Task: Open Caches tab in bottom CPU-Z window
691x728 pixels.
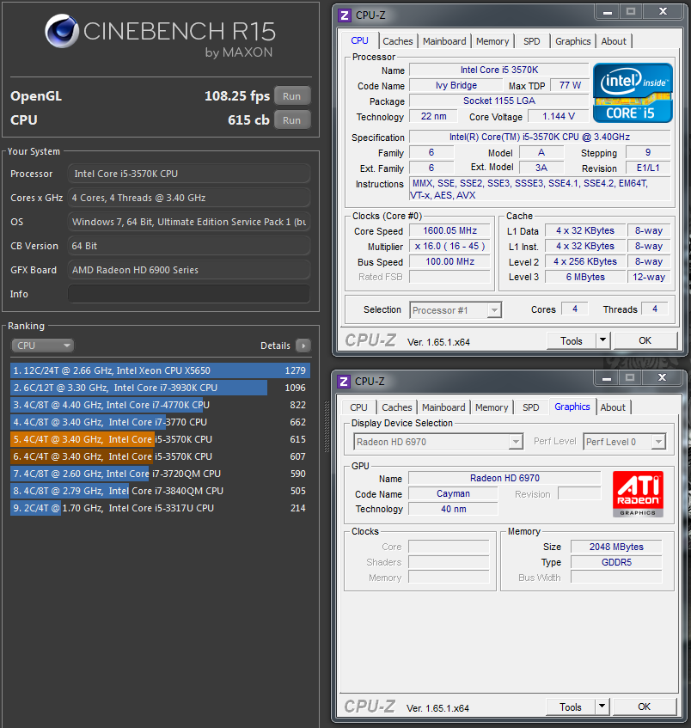Action: 396,407
